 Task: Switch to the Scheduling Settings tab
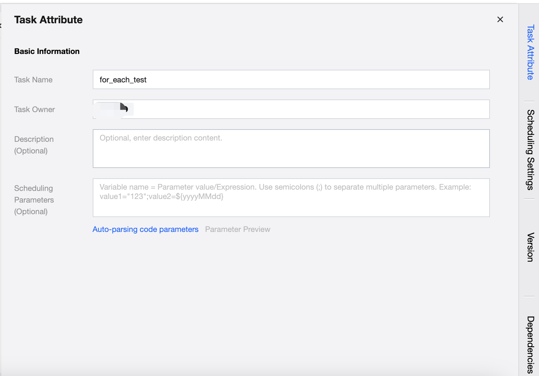[530, 150]
